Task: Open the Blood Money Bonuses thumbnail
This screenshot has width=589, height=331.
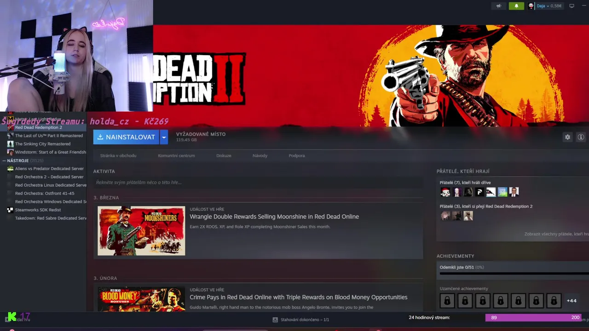Action: point(141,299)
